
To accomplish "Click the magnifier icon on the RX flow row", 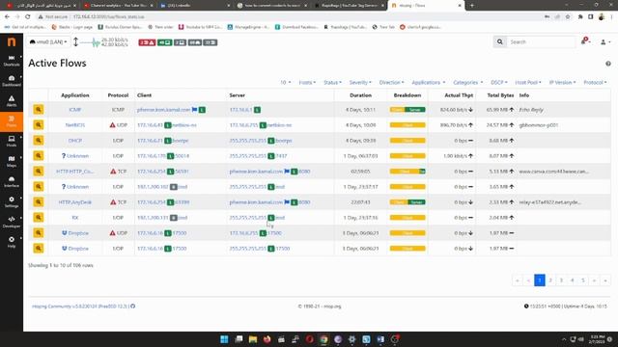I will [39, 217].
